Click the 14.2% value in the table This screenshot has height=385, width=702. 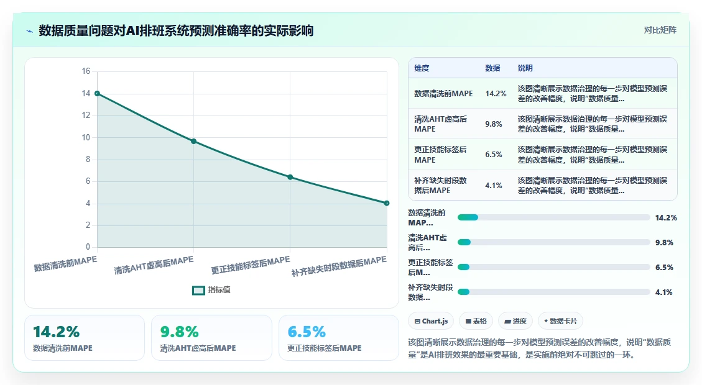point(496,93)
